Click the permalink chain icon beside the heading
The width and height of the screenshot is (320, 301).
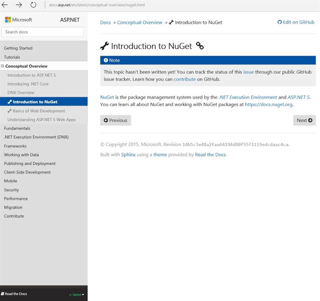[x=200, y=45]
